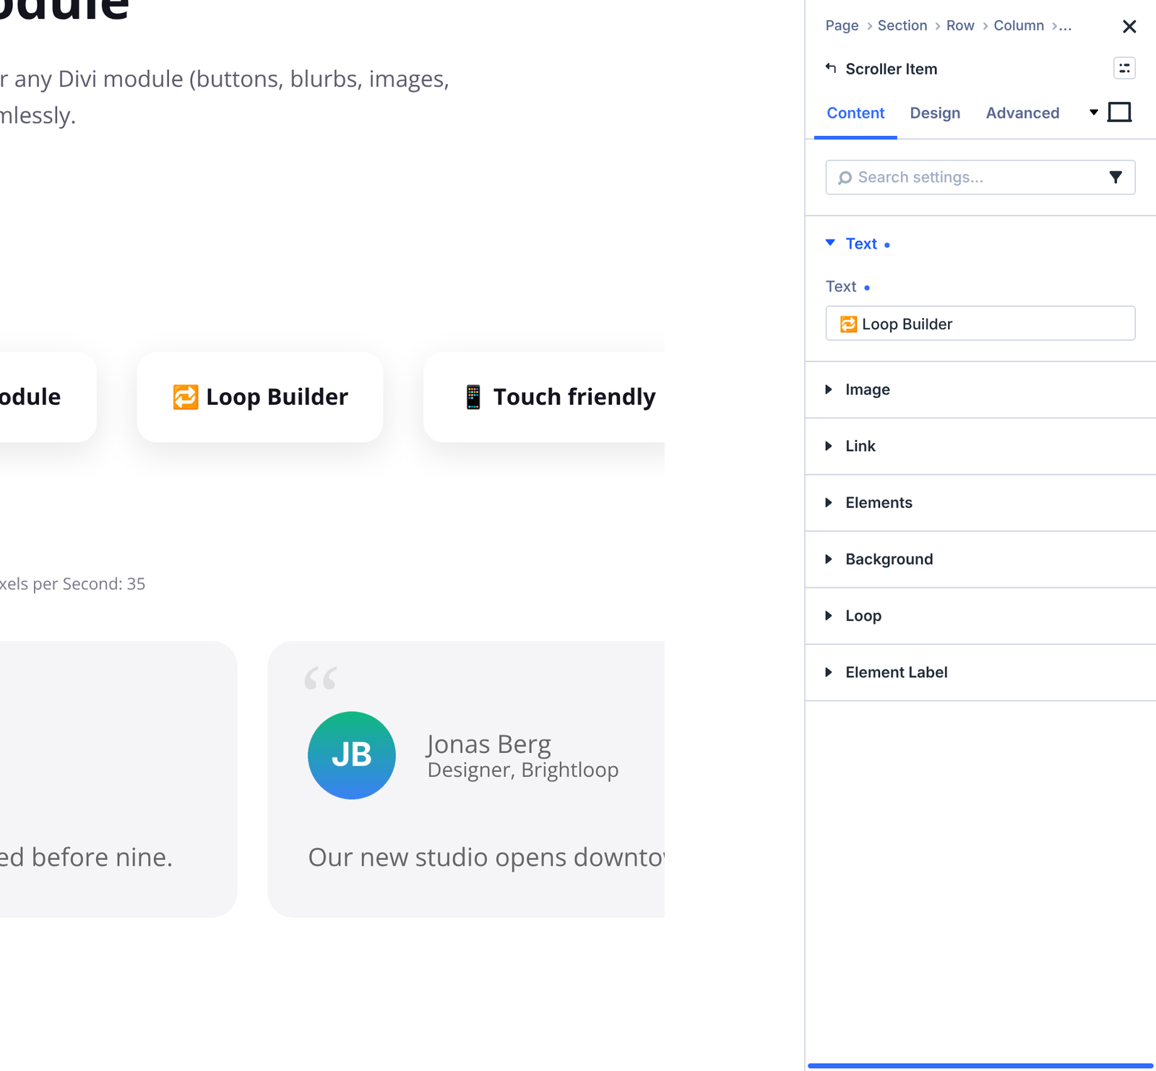Select the Loop Builder scroller card
Viewport: 1156px width, 1071px height.
coord(260,397)
